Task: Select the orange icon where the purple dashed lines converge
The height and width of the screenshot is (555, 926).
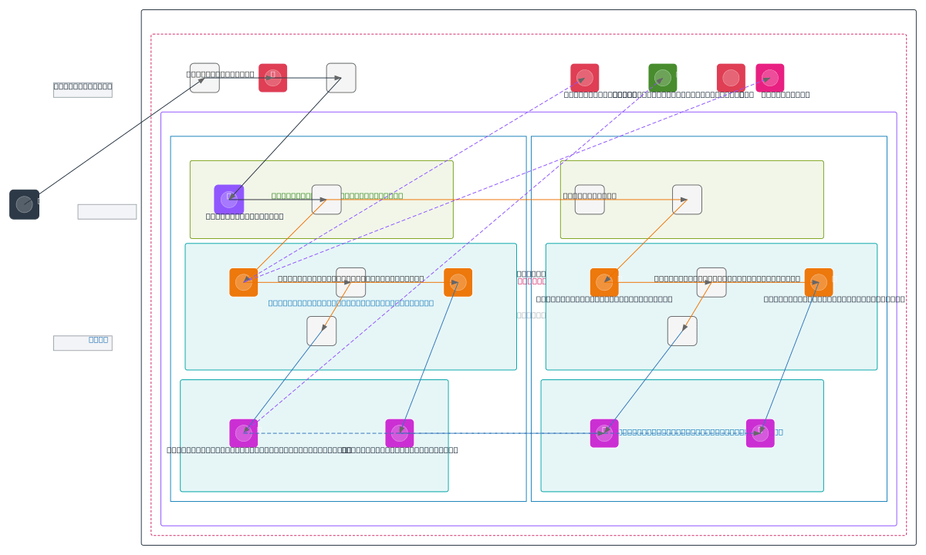Action: [243, 282]
